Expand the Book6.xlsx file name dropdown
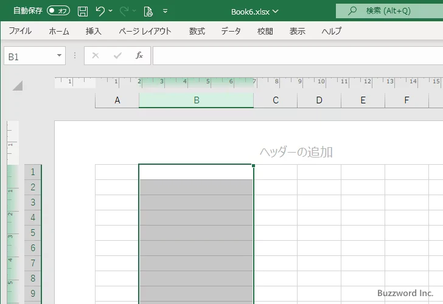Viewport: 443px width, 304px height. (276, 12)
